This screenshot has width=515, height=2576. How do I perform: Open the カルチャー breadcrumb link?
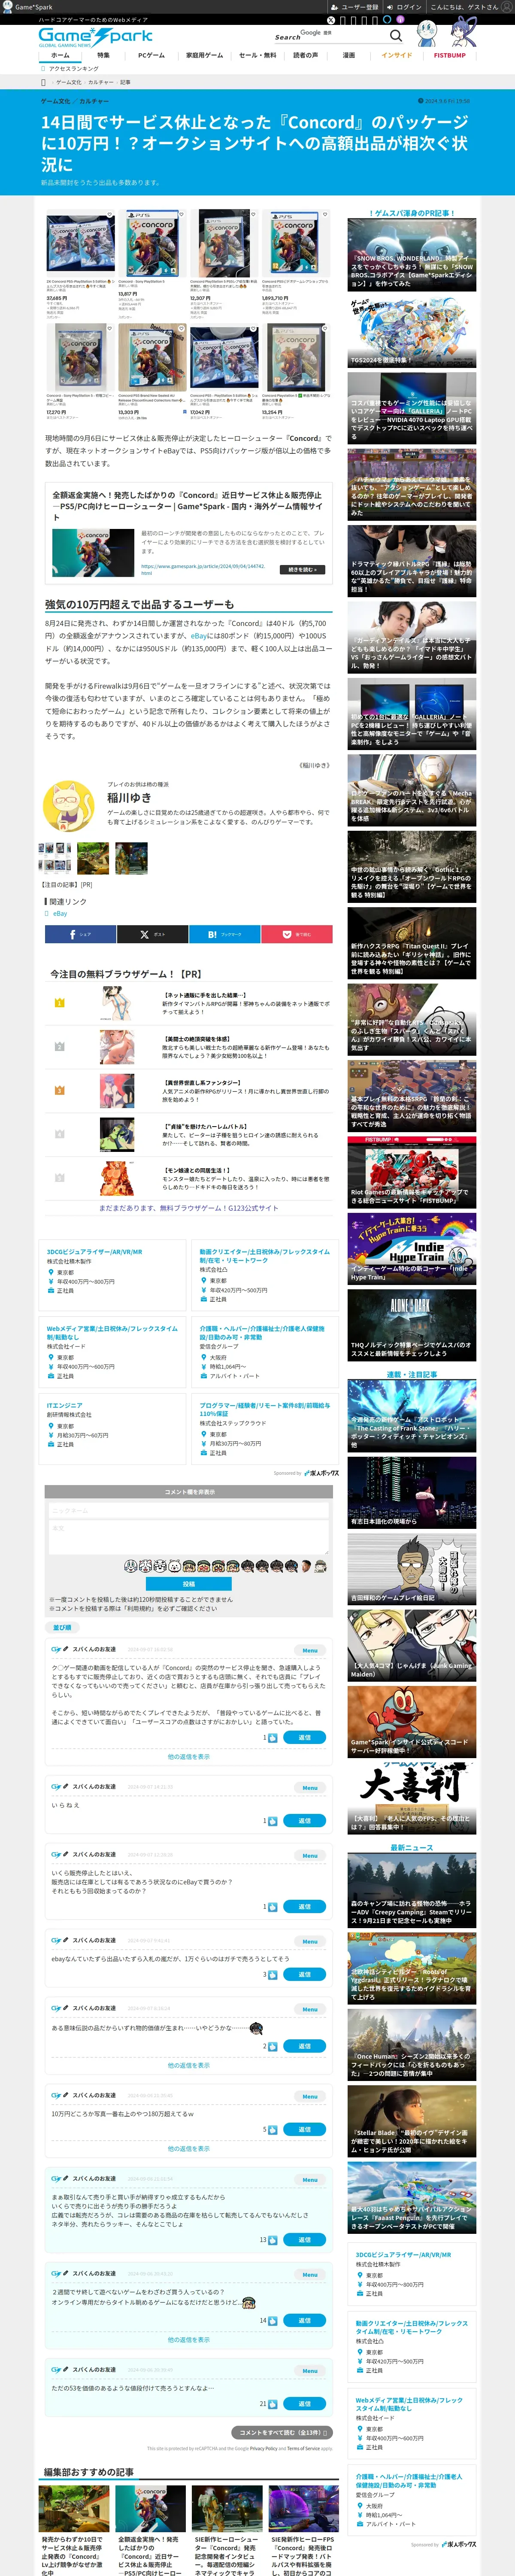(x=94, y=101)
